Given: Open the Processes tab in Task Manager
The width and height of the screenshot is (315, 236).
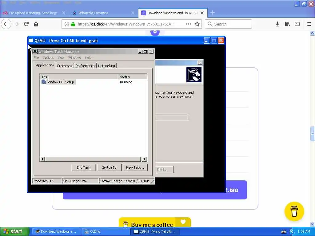Looking at the screenshot, I should coord(65,66).
